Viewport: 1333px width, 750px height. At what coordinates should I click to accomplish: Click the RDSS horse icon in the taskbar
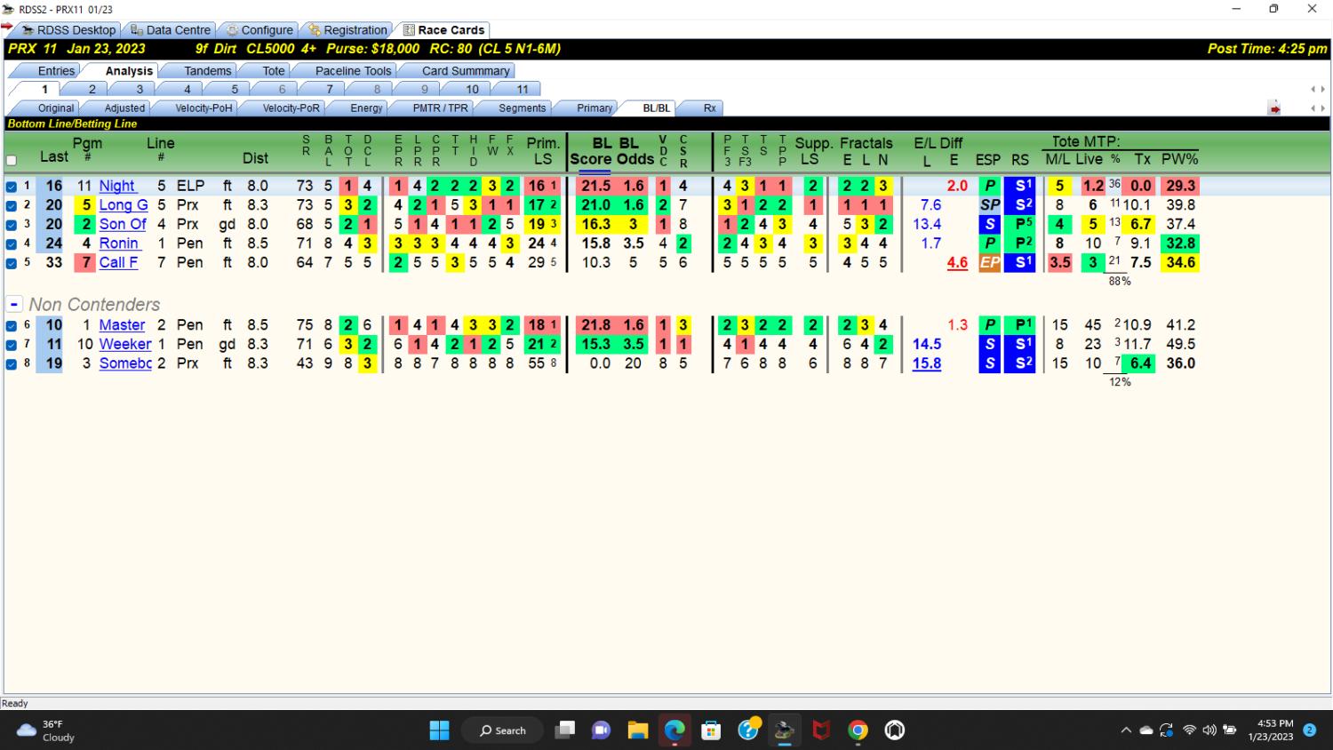[x=784, y=730]
